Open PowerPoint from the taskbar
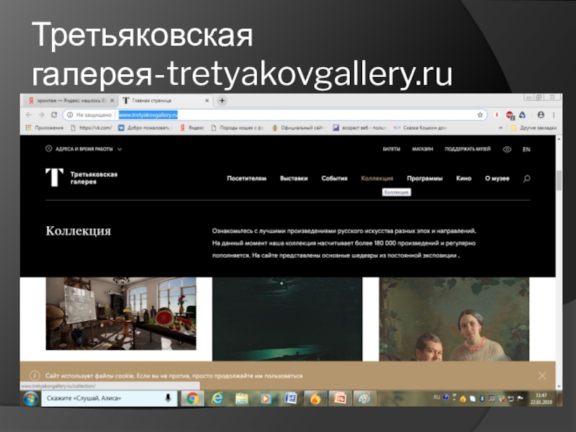This screenshot has width=576, height=432. pos(340,399)
